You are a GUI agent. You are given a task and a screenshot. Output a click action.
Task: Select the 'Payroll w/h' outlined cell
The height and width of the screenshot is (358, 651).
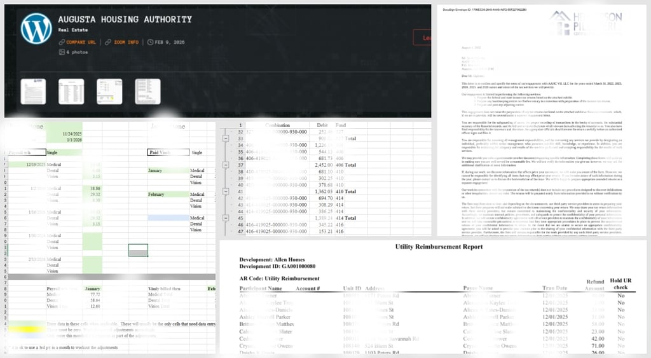[x=26, y=153]
